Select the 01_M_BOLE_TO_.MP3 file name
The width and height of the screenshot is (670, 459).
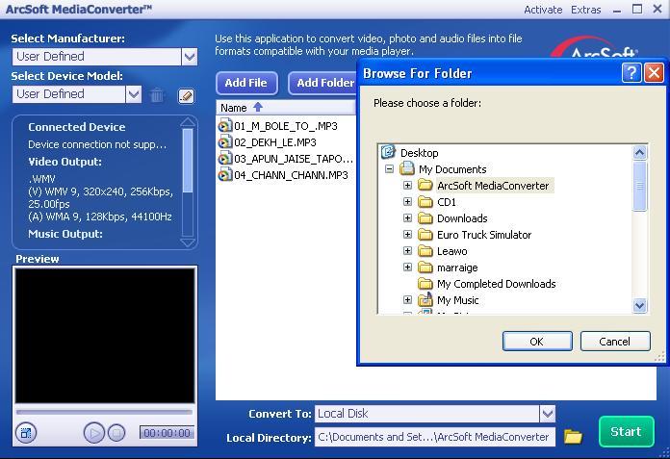point(286,126)
